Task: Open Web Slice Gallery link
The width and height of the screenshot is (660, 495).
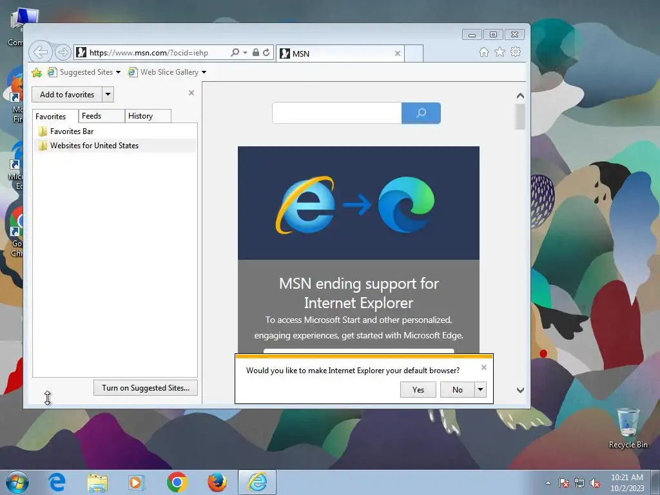Action: pyautogui.click(x=164, y=72)
